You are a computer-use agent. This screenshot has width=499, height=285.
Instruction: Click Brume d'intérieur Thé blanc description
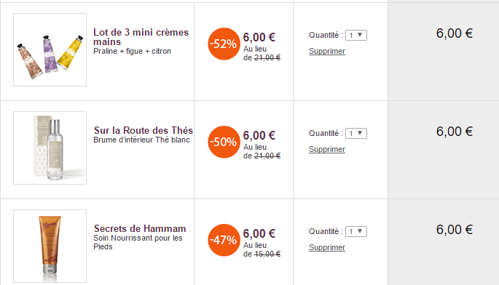coord(141,140)
